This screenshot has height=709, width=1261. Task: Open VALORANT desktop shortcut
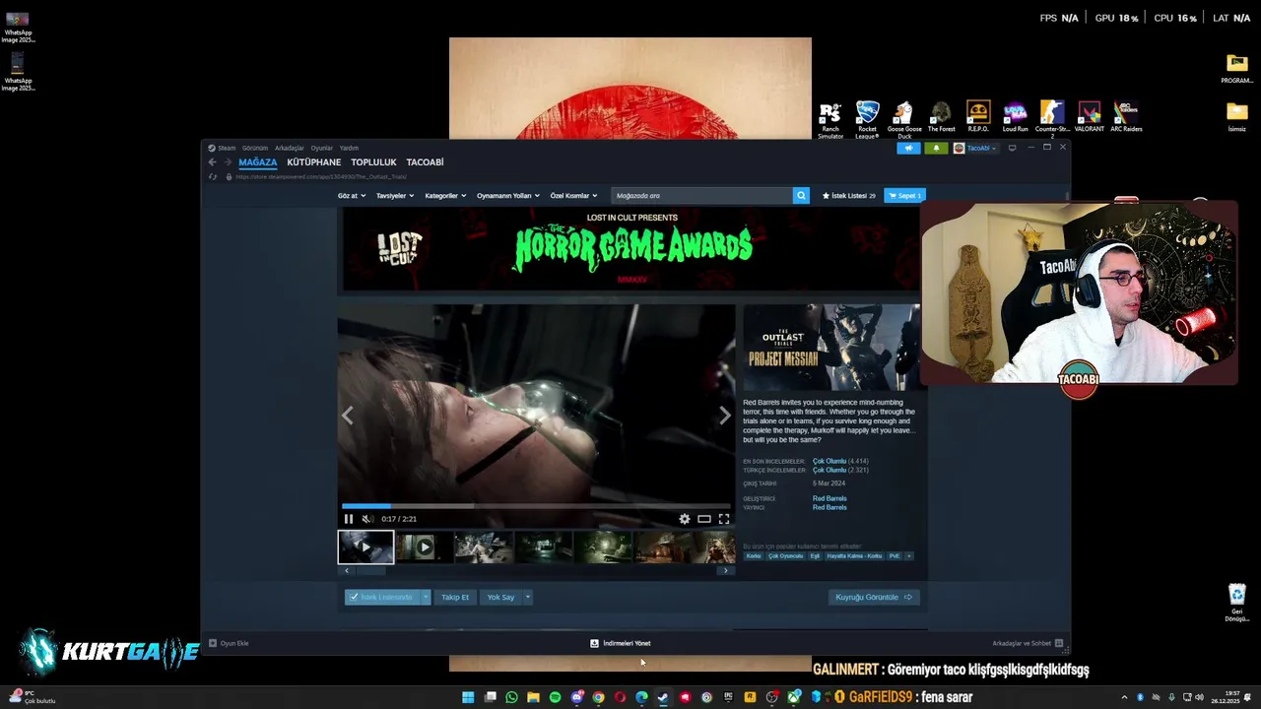click(x=1090, y=116)
